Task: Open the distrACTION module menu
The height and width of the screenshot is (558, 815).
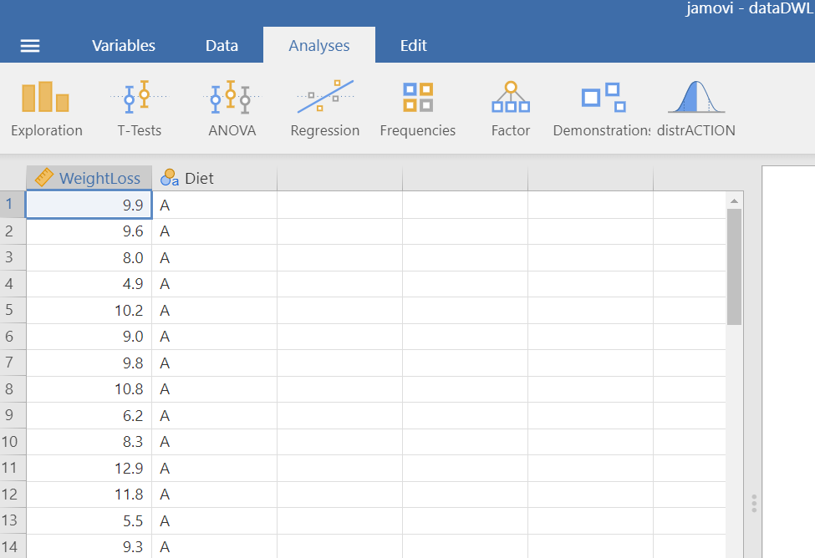Action: pos(695,109)
